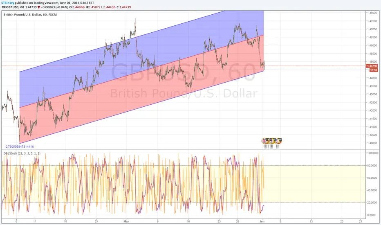Image resolution: width=381 pixels, height=225 pixels.
Task: Click the C:1.44739 close value
Action: pos(124,7)
